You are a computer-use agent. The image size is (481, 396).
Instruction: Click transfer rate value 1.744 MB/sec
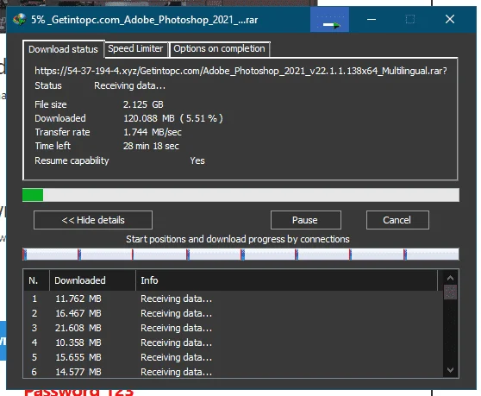tap(153, 132)
